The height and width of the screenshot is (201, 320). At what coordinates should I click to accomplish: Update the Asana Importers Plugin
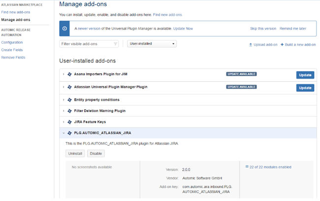coord(305,75)
